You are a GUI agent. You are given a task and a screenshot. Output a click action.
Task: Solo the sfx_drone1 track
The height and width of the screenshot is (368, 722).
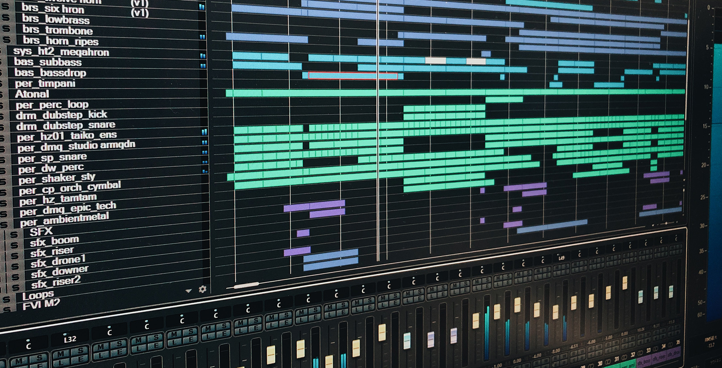click(15, 266)
